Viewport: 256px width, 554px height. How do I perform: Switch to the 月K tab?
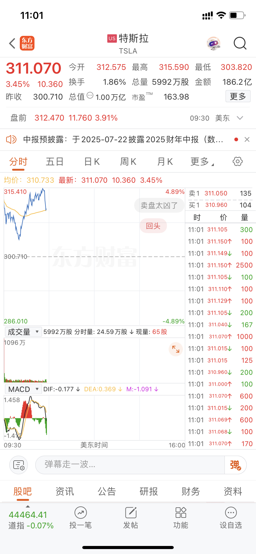click(165, 162)
